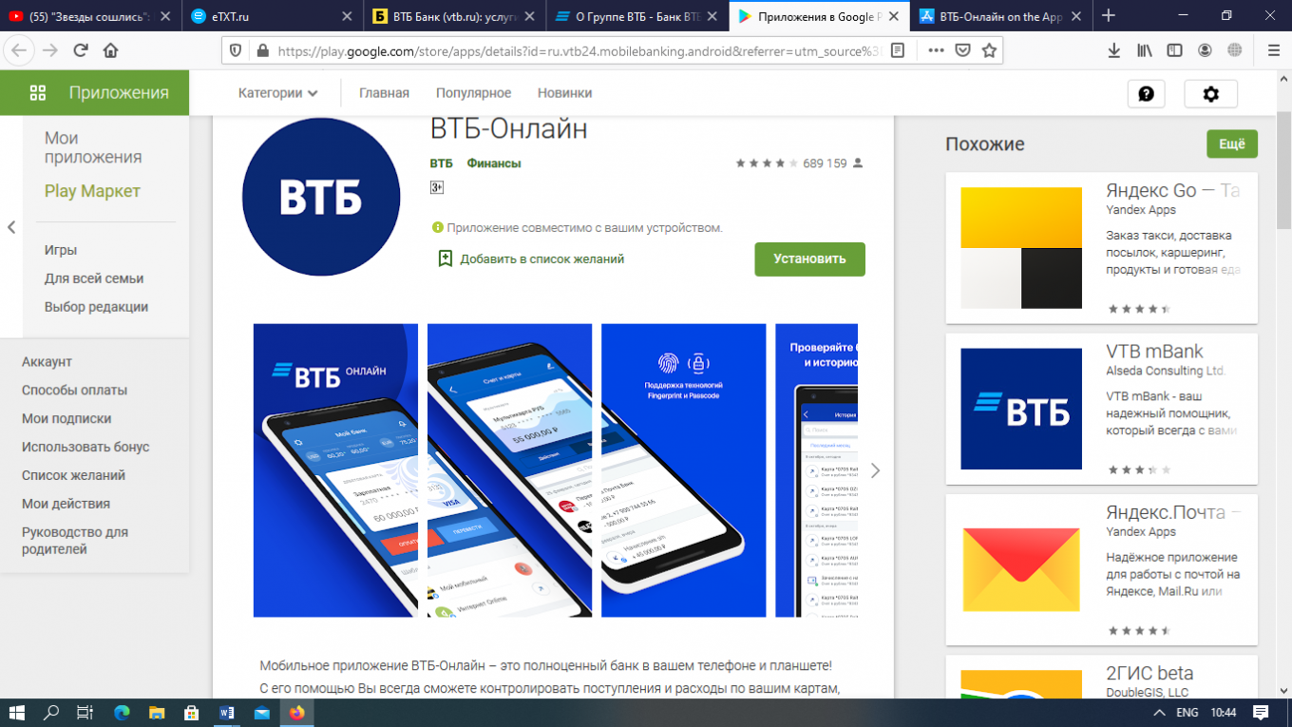Open Google Play settings gear
The image size is (1292, 727).
point(1210,93)
